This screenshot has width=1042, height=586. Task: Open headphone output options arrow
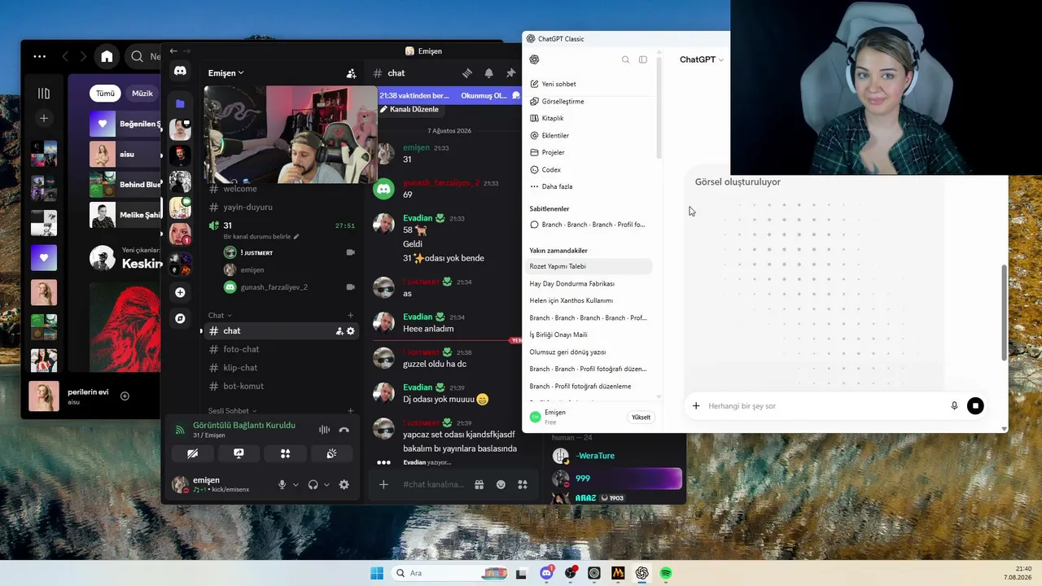click(x=326, y=485)
